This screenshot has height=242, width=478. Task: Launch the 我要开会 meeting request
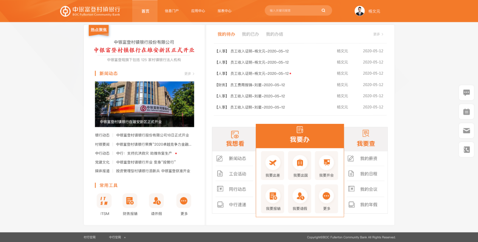click(x=326, y=166)
